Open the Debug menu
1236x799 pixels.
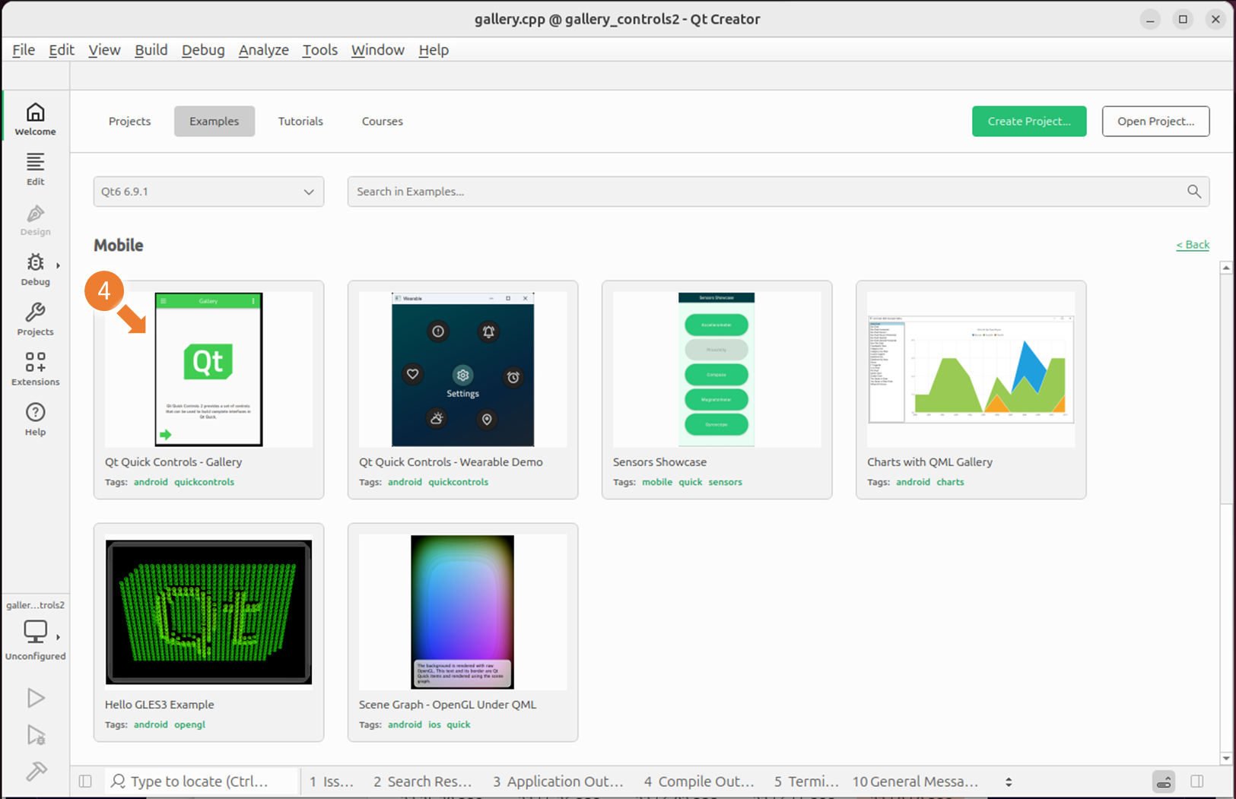pyautogui.click(x=203, y=50)
